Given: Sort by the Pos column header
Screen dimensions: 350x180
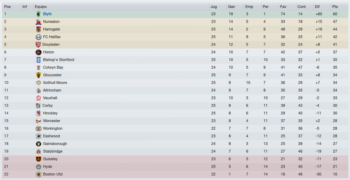Looking at the screenshot, I should (12, 7).
